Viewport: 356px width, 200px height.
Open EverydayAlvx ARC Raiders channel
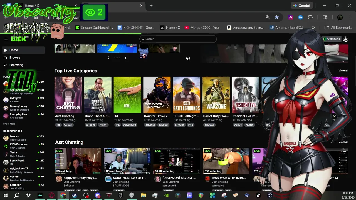(23, 116)
